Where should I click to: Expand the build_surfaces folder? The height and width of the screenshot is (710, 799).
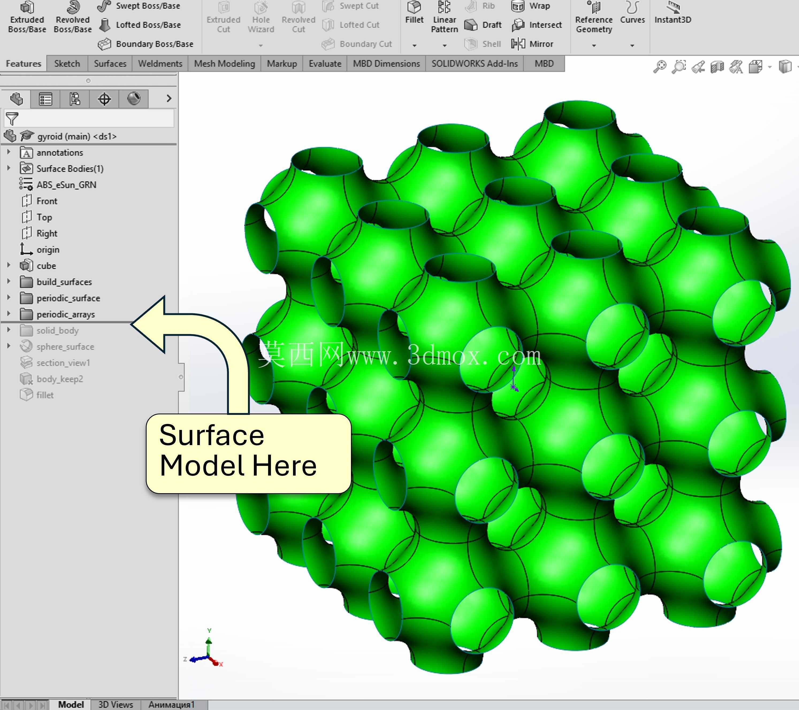[9, 281]
